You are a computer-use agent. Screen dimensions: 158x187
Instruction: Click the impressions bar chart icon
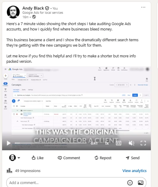coord(10,171)
